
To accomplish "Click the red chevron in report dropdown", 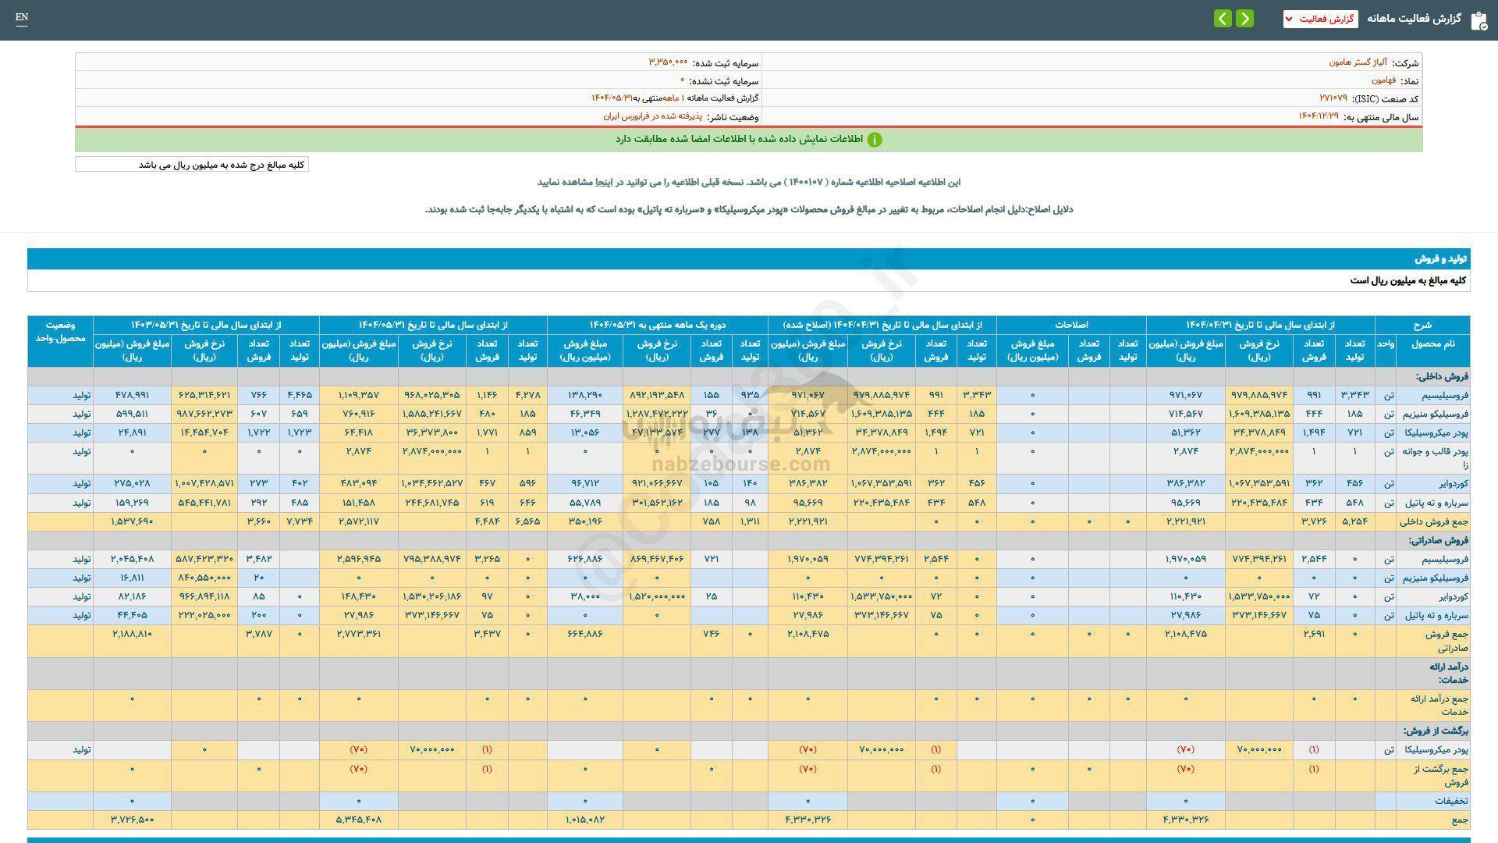I will (x=1288, y=19).
